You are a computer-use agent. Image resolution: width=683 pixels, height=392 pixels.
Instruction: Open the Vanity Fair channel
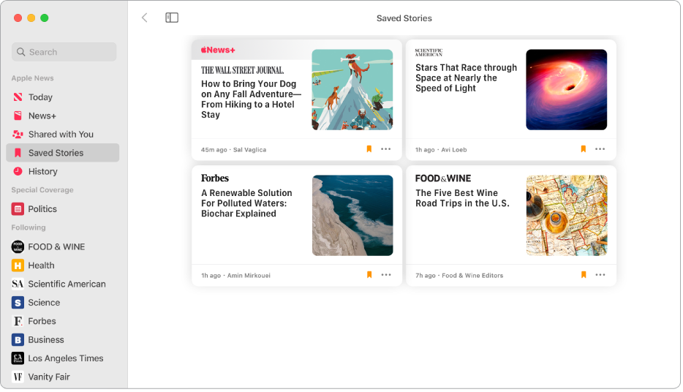pyautogui.click(x=63, y=377)
